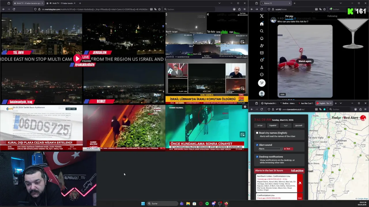
Task: Uncheck Alert sound checkbox
Action: (257, 145)
